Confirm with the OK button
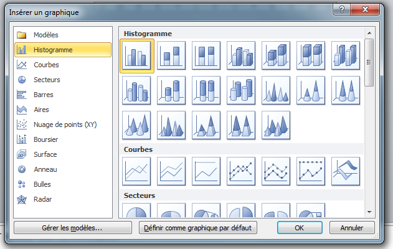The width and height of the screenshot is (393, 249). click(300, 228)
